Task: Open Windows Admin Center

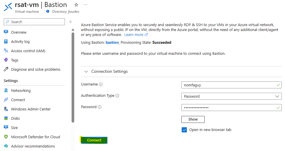Action: click(x=31, y=109)
